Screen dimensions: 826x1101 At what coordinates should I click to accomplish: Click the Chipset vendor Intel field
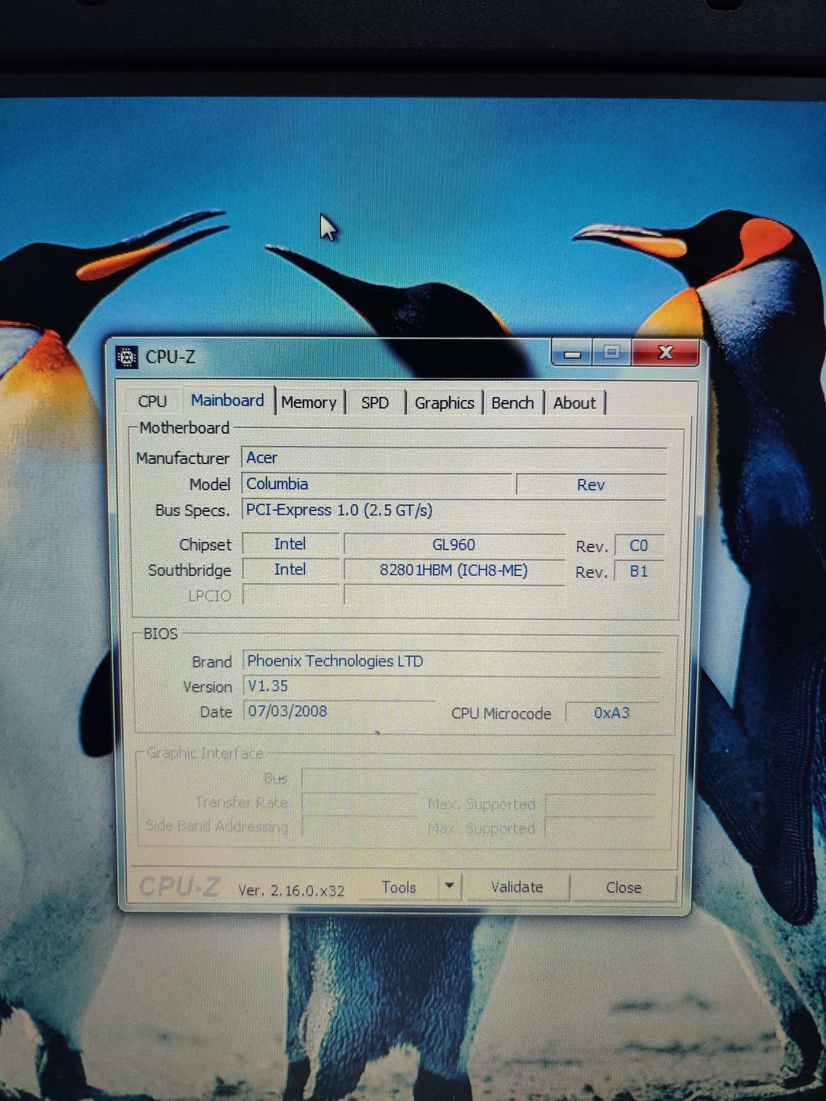click(290, 544)
